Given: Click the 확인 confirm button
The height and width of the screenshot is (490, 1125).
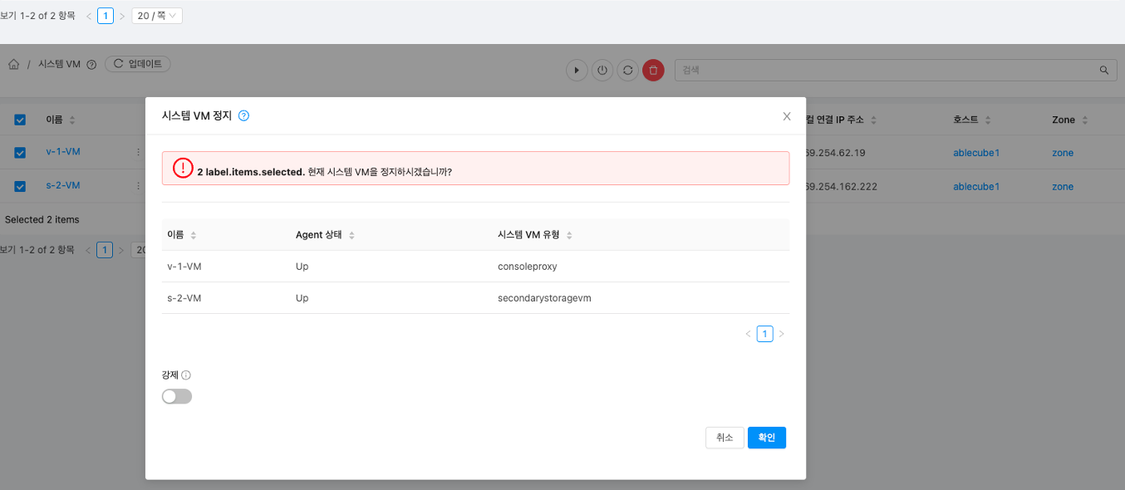Looking at the screenshot, I should pyautogui.click(x=766, y=438).
